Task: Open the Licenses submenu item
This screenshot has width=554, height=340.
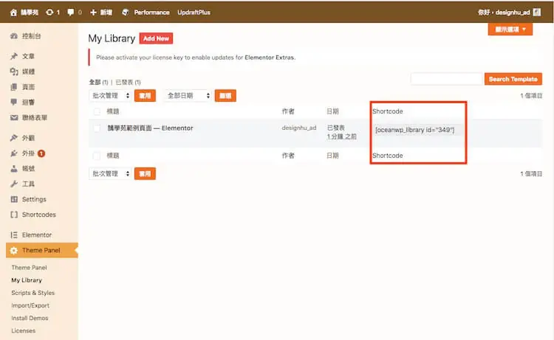Action: click(x=24, y=331)
